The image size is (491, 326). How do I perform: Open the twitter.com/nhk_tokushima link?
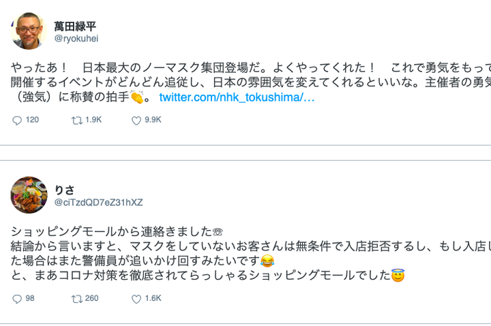click(x=237, y=98)
